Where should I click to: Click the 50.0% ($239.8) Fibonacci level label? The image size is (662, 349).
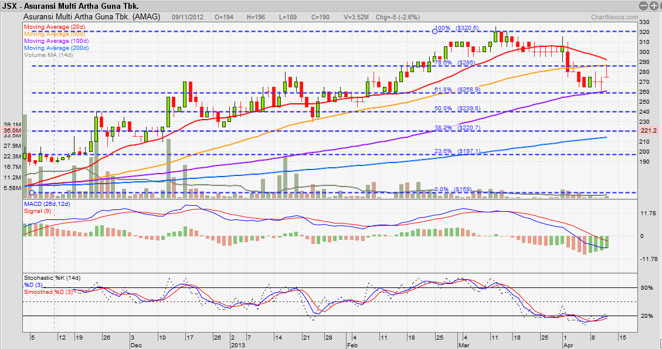click(x=457, y=109)
